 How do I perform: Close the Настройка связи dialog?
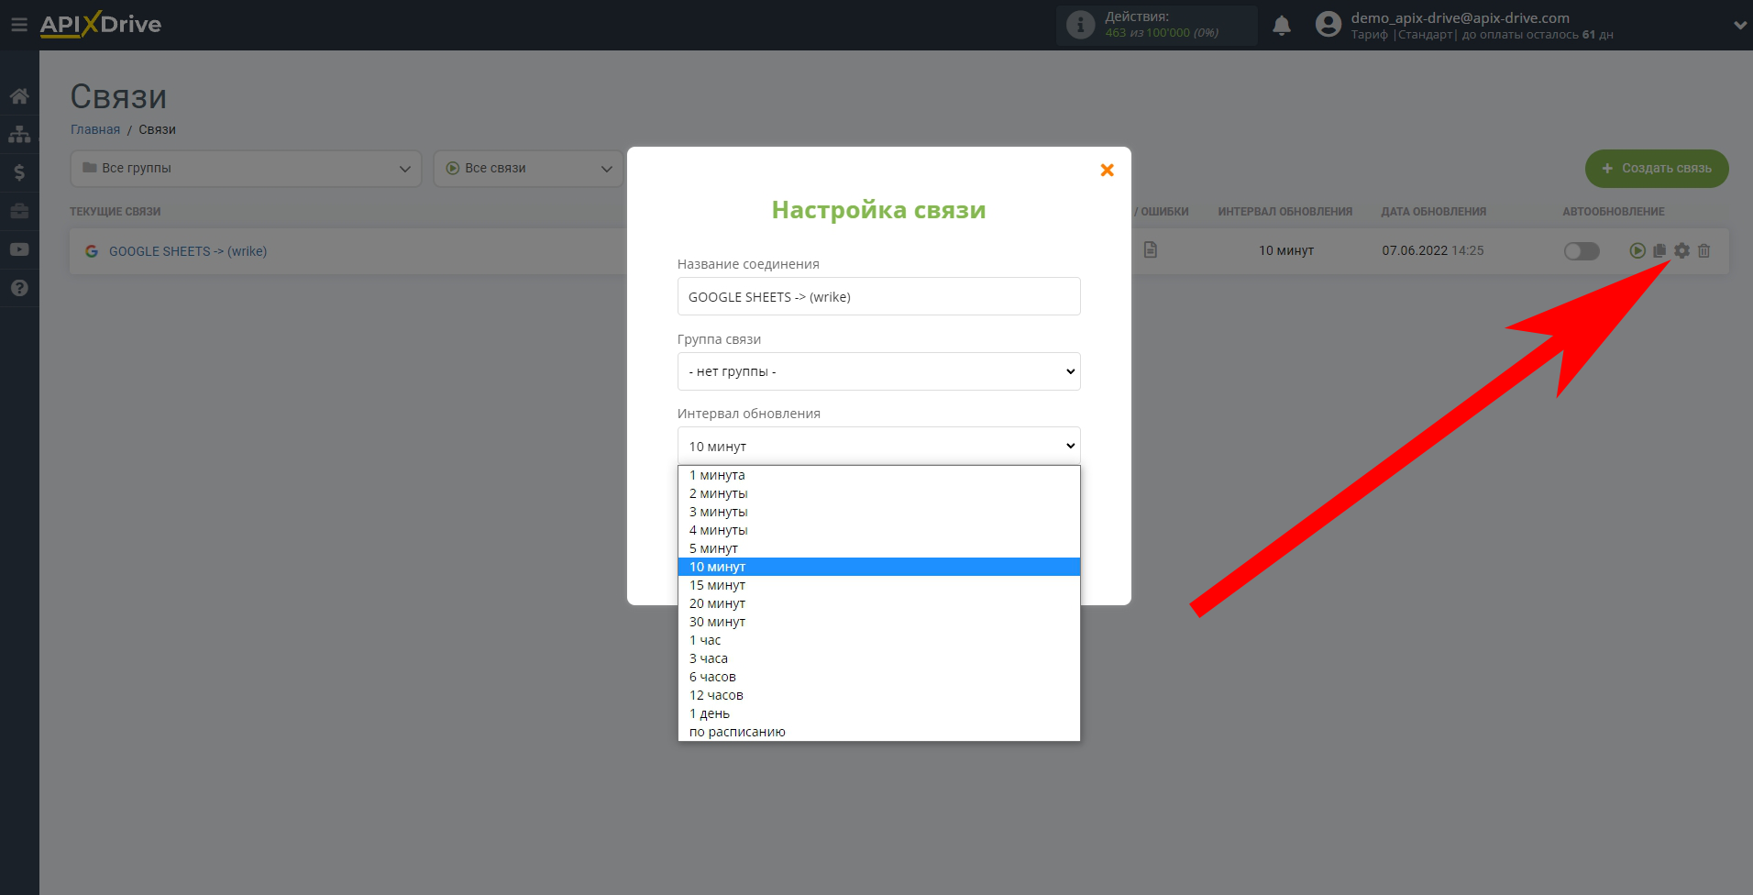click(x=1107, y=171)
